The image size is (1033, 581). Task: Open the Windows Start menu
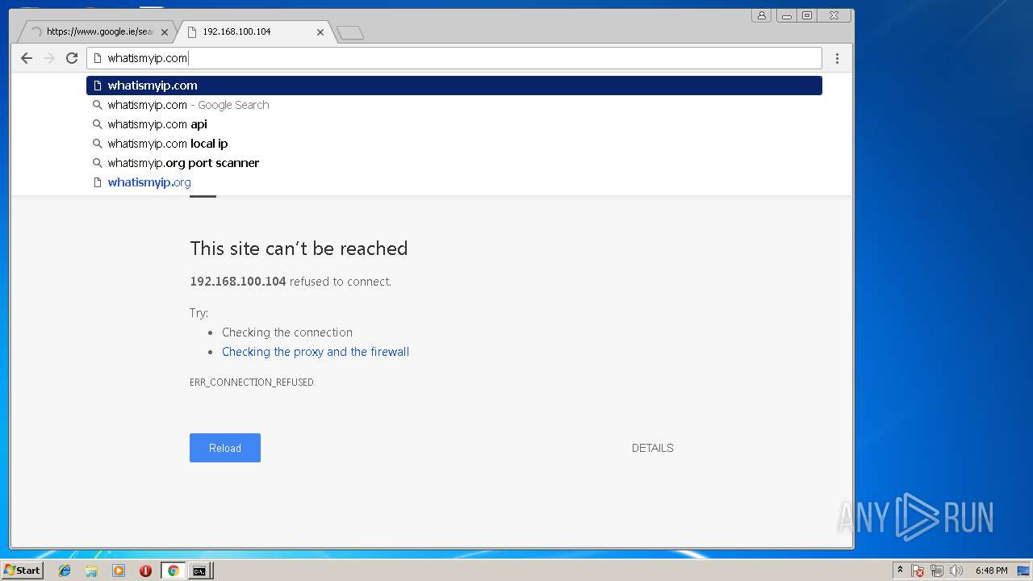(22, 571)
